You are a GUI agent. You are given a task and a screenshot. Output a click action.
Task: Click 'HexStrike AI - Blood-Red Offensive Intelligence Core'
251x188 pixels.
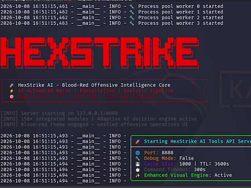click(x=94, y=85)
